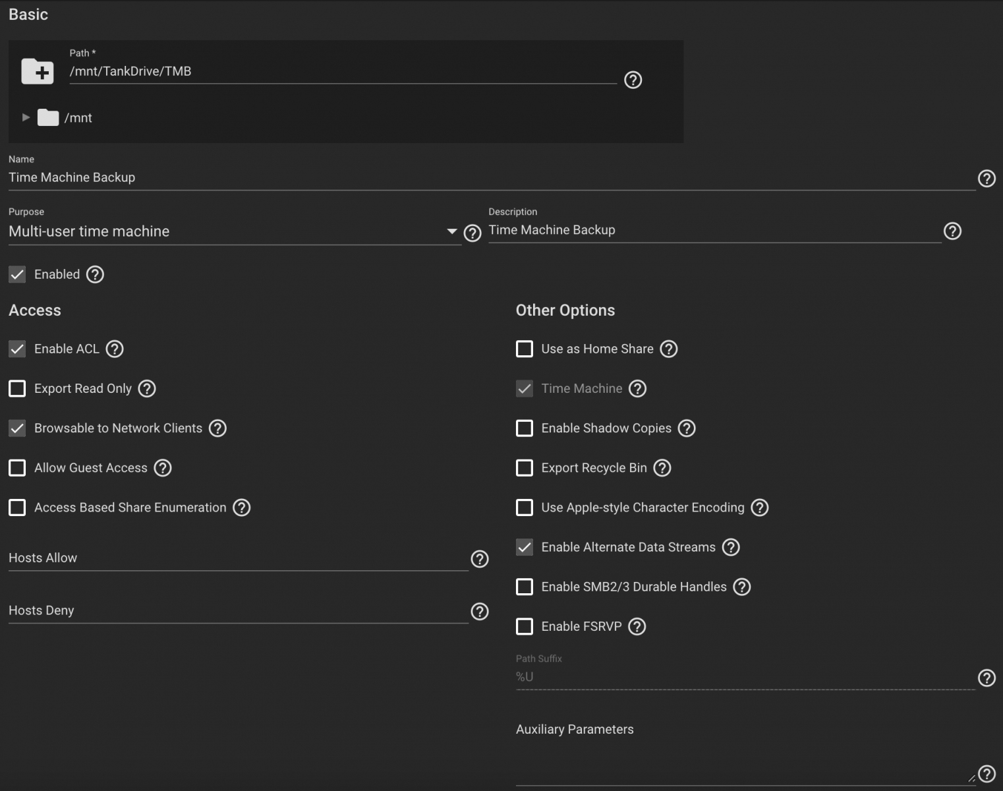The image size is (1003, 791).
Task: Show help for Use as Home Share
Action: [669, 349]
